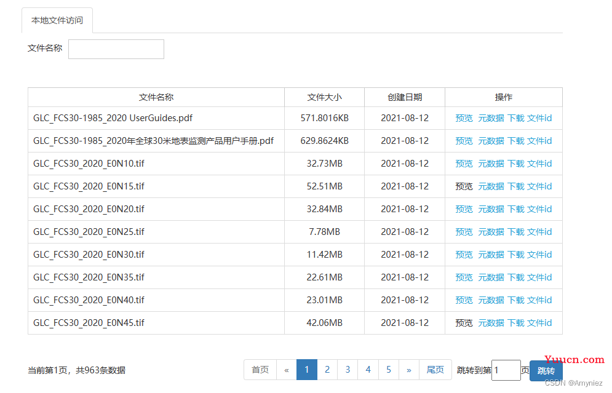The image size is (612, 393).
Task: Download GLC_FCS30_2020_E0N10.tif via 下载
Action: 516,164
